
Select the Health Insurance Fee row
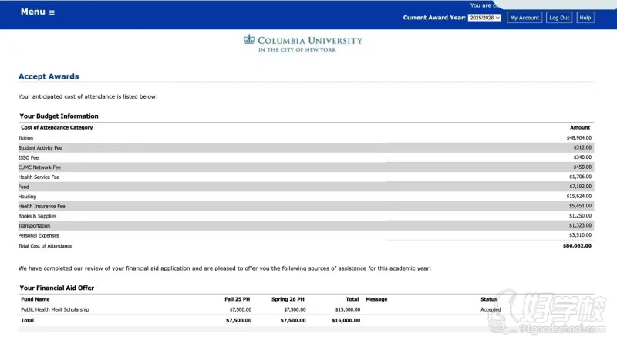point(42,206)
